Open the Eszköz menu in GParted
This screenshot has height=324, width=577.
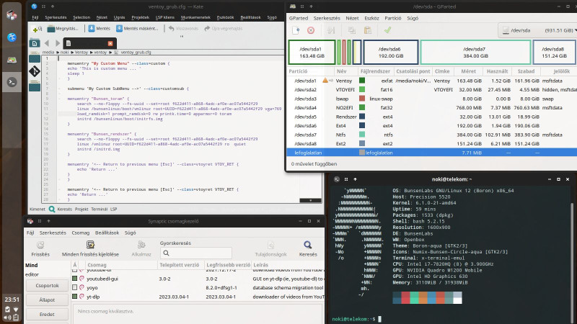[371, 18]
